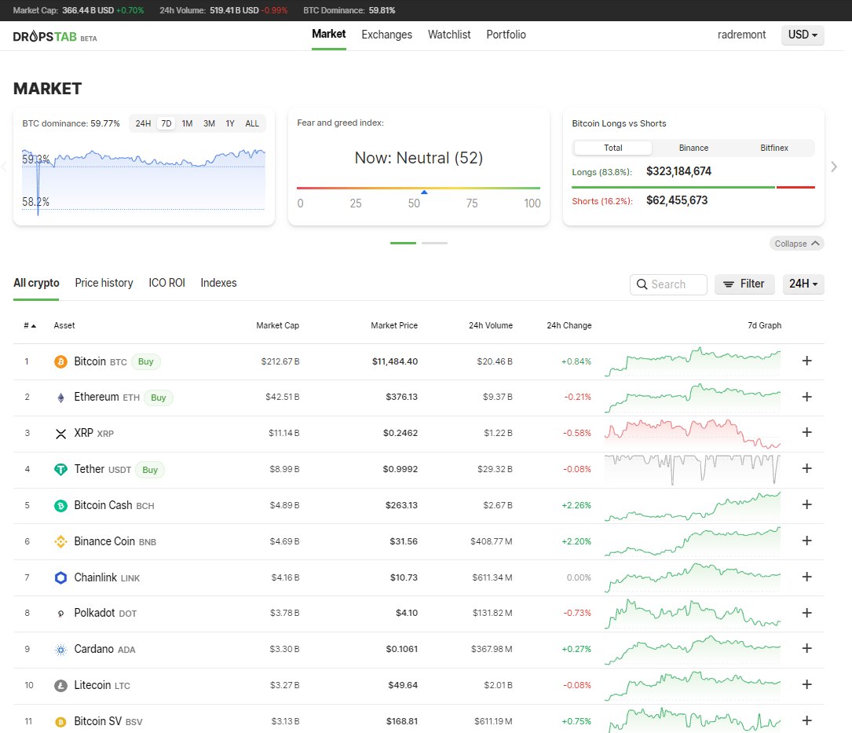The height and width of the screenshot is (733, 852).
Task: Add XRP with its plus icon
Action: 807,432
